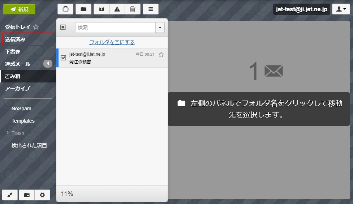Select the 迷惑メール folder

[17, 64]
